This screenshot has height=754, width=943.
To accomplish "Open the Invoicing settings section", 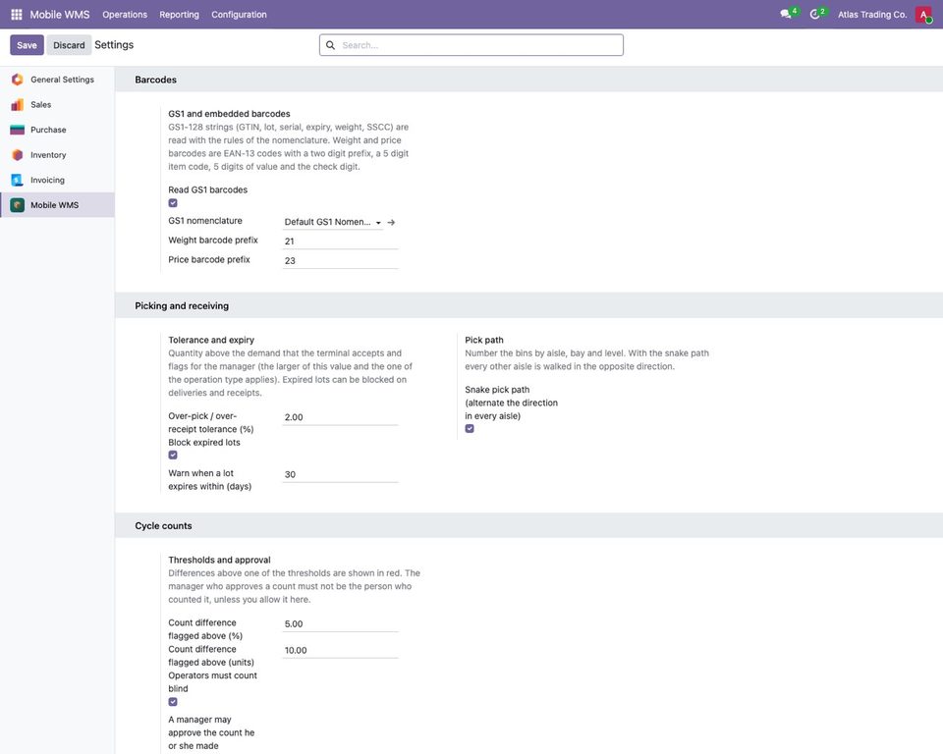I will (x=57, y=181).
